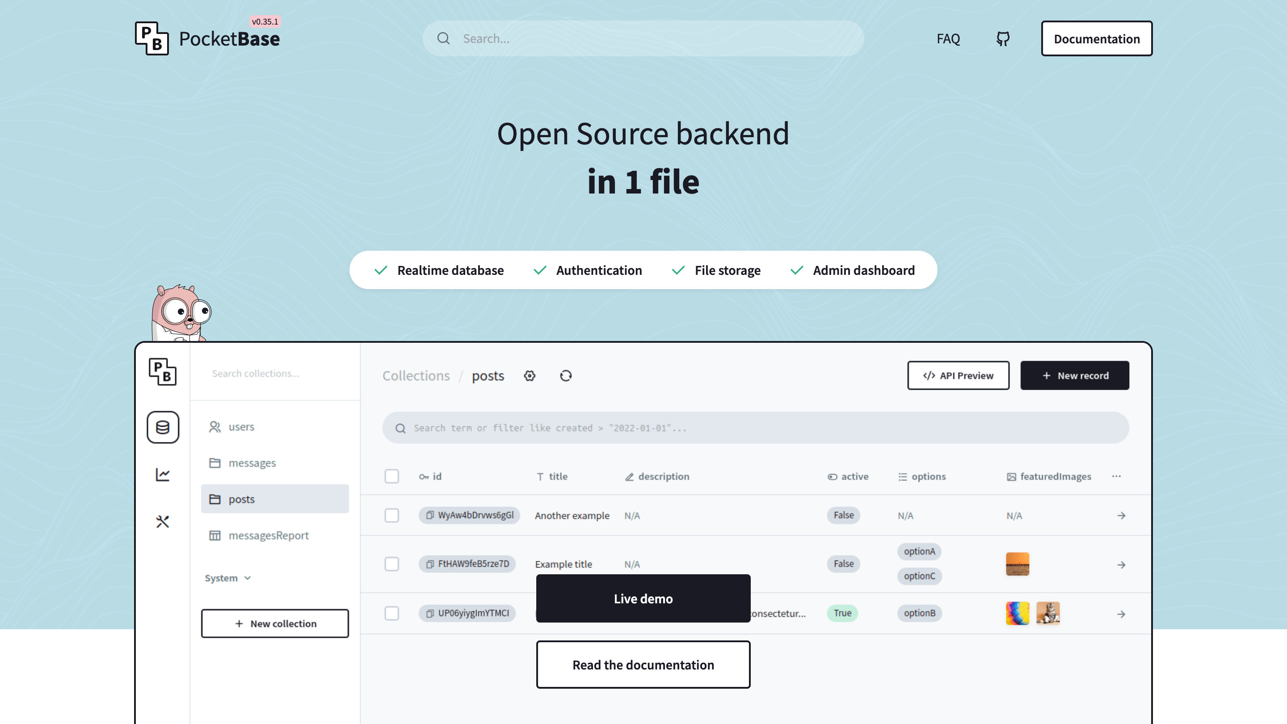Toggle the select-all records checkbox
This screenshot has height=724, width=1287.
[392, 476]
